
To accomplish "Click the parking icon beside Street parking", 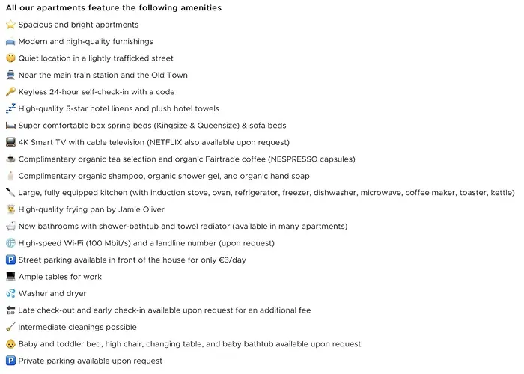I will coord(10,260).
